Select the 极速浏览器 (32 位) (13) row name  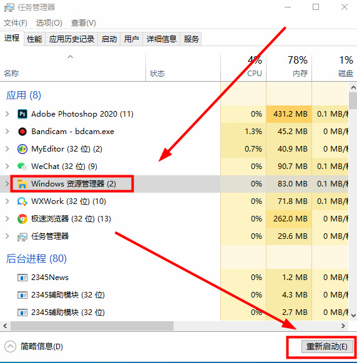(71, 219)
